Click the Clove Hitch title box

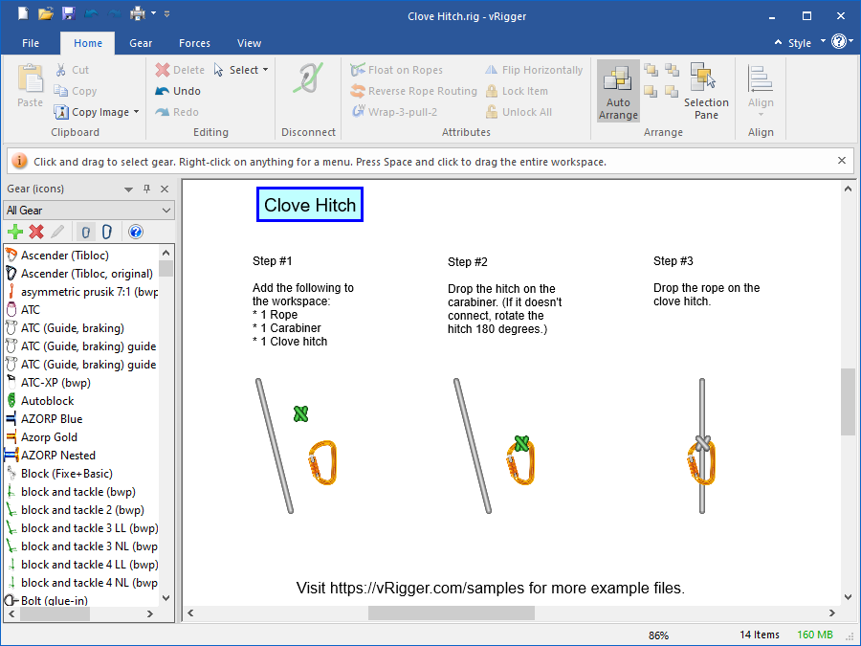(310, 205)
